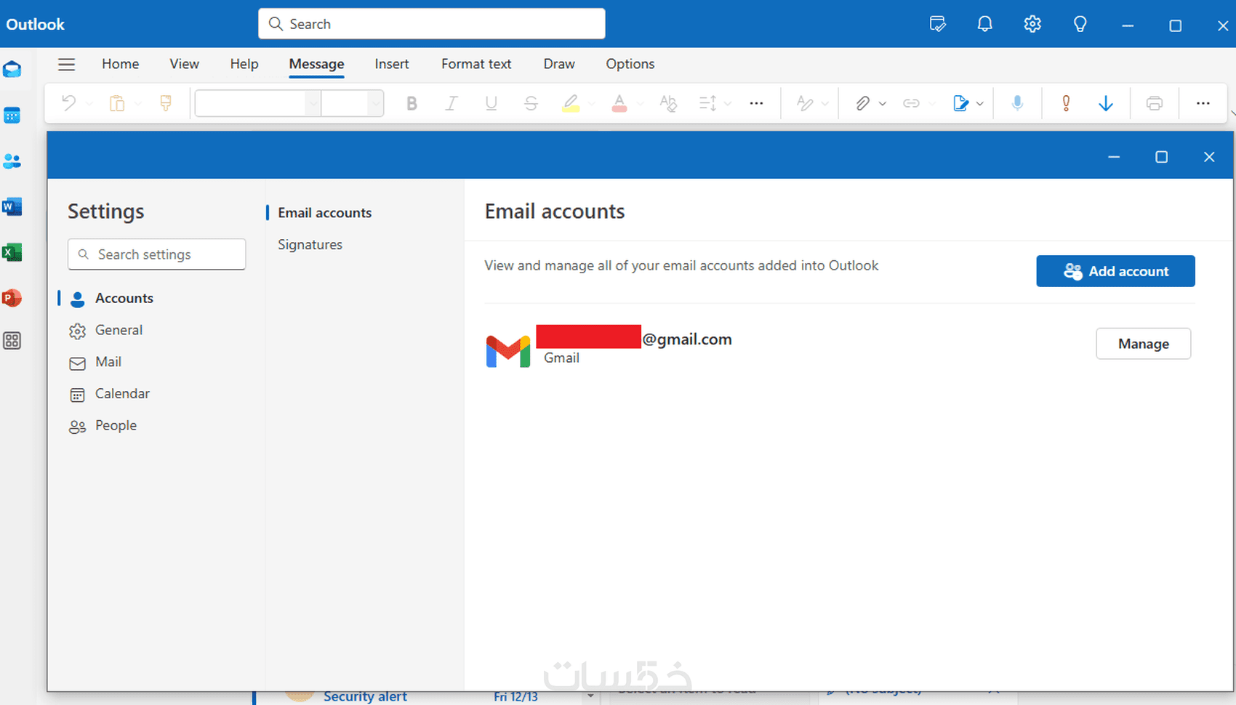
Task: Expand the Undo dropdown arrow
Action: click(x=89, y=104)
